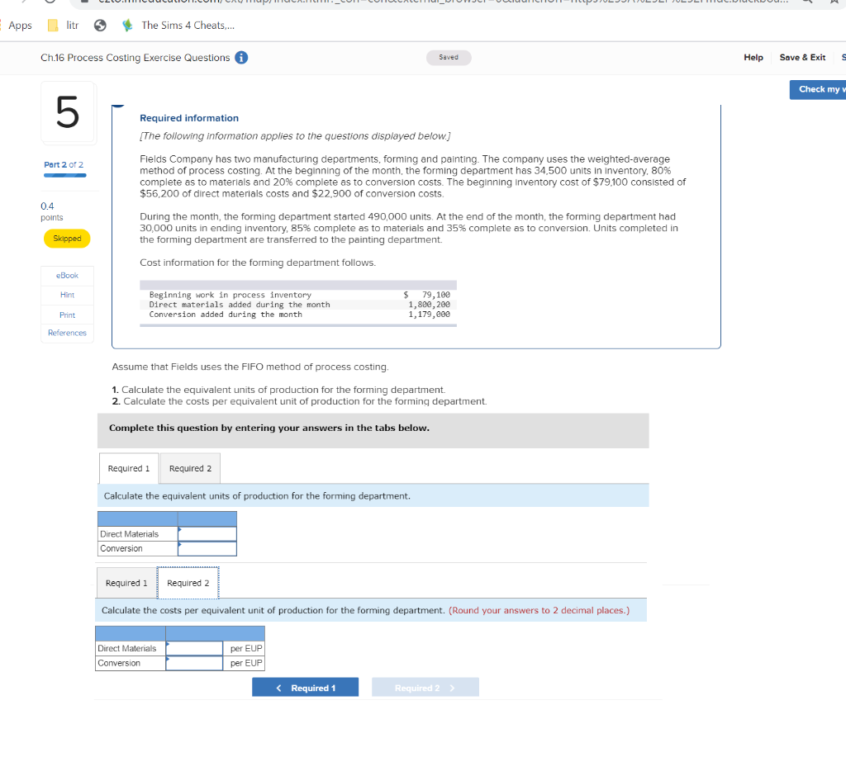The width and height of the screenshot is (846, 781).
Task: Click the Help menu
Action: pos(753,58)
